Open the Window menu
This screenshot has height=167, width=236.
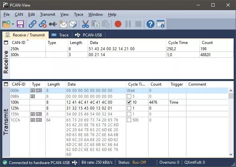96,14
